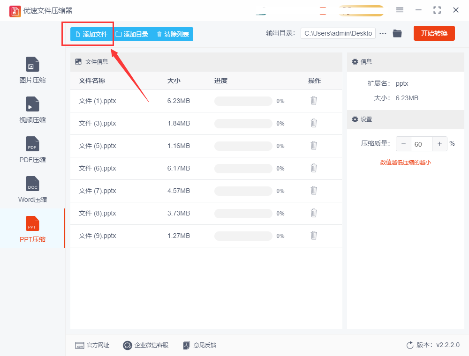Select the 文件 (7).pptx row name
Screen dimensions: 469x356
tap(97, 191)
